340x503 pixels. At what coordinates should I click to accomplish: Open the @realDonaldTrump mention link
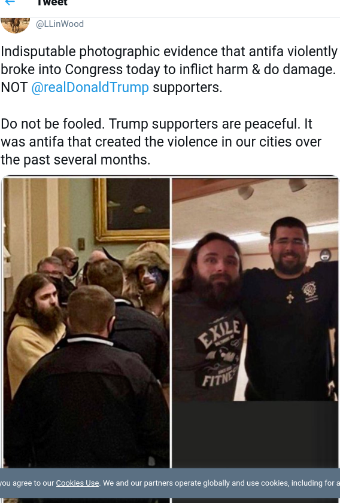tap(90, 87)
